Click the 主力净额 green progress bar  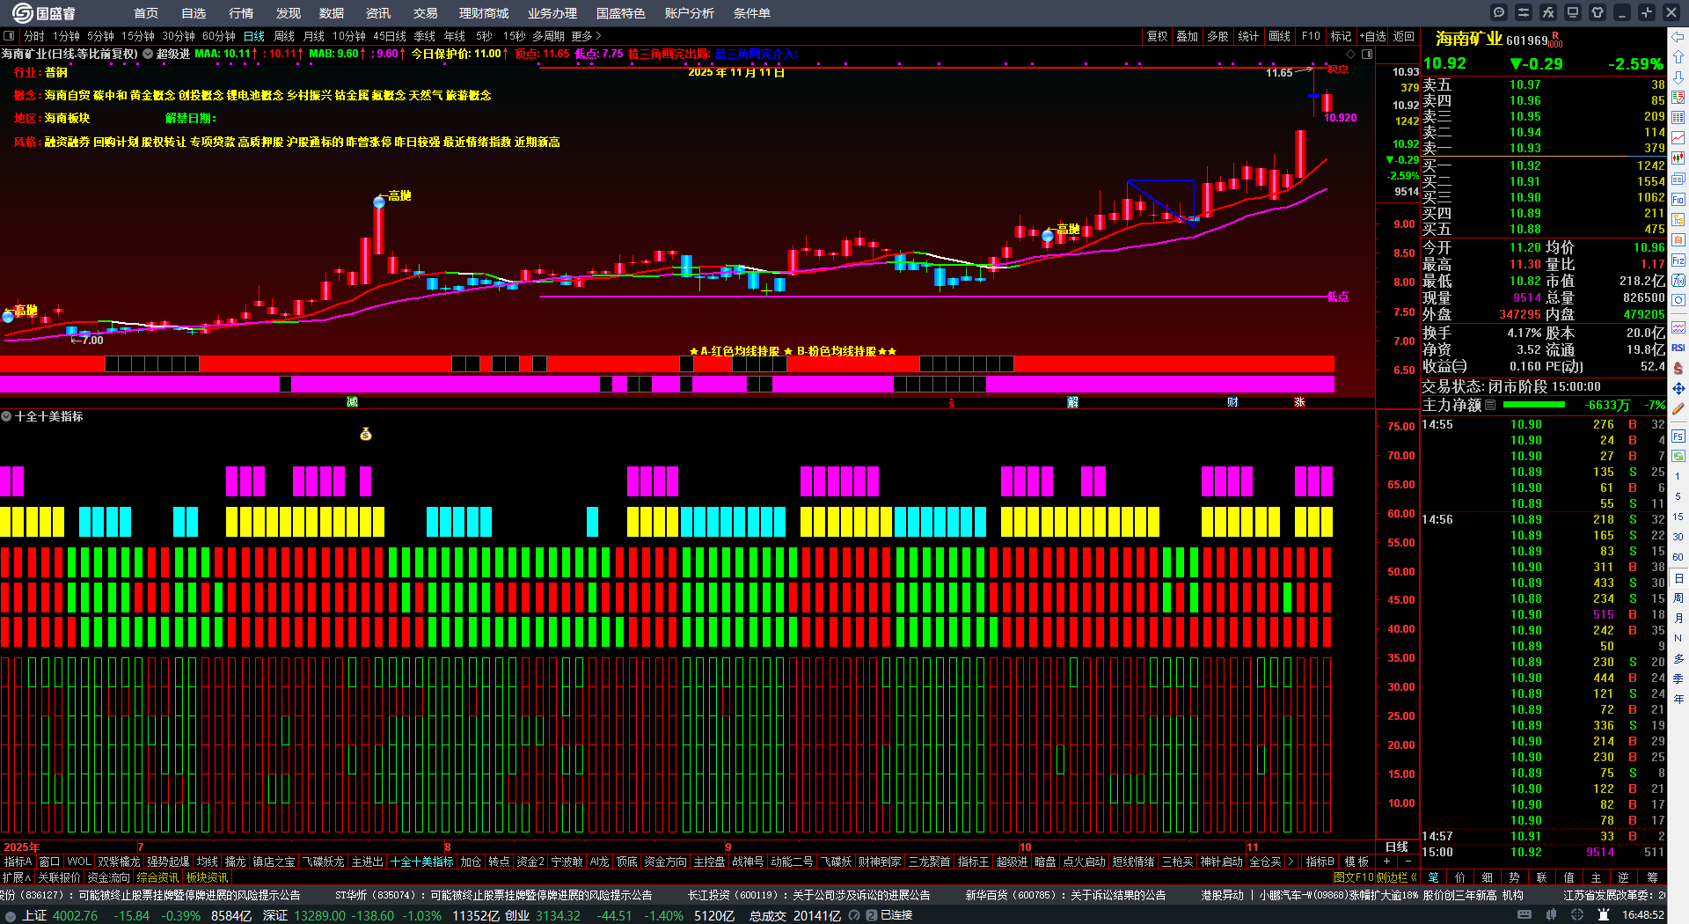pos(1534,405)
